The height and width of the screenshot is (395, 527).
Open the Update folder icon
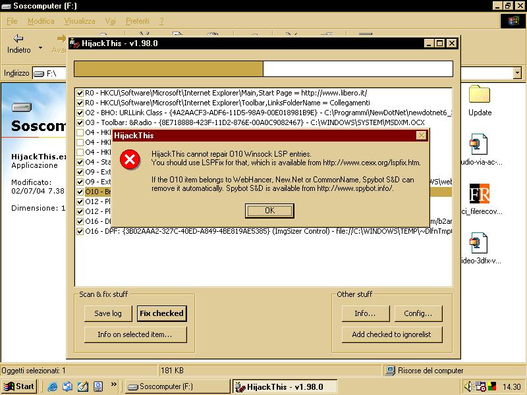tap(480, 95)
